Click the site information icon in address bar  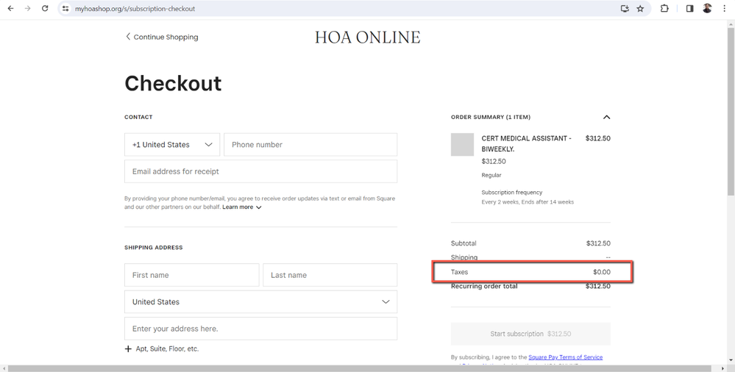click(x=65, y=9)
